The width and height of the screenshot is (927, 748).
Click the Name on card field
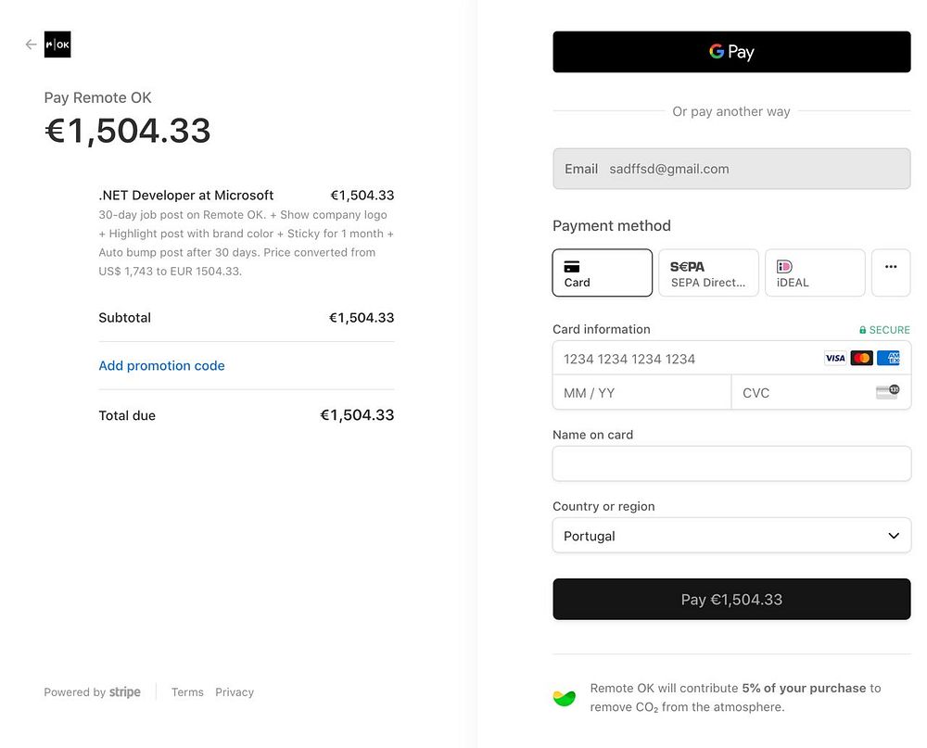pyautogui.click(x=731, y=463)
